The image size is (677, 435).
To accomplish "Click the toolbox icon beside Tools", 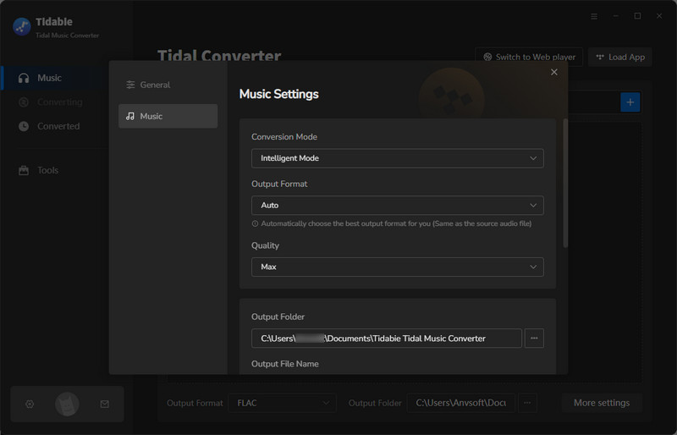I will (x=24, y=170).
